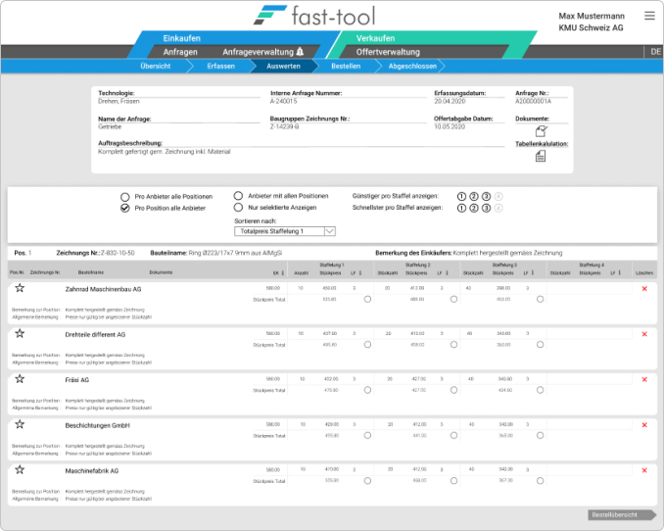
Task: Click supplier name Maschinefabrik AG
Action: (92, 471)
